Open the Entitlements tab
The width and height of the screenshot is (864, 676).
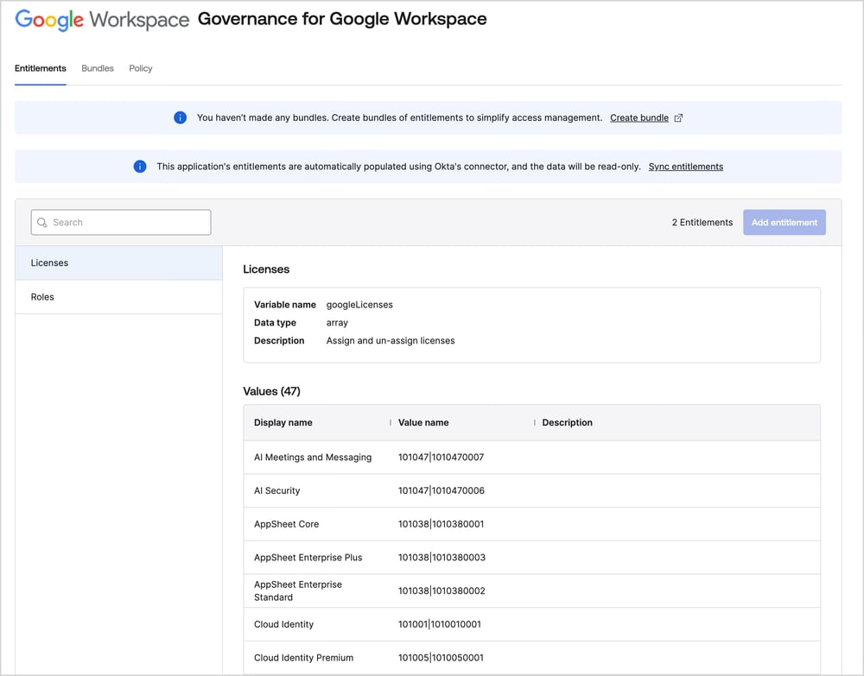(x=41, y=68)
